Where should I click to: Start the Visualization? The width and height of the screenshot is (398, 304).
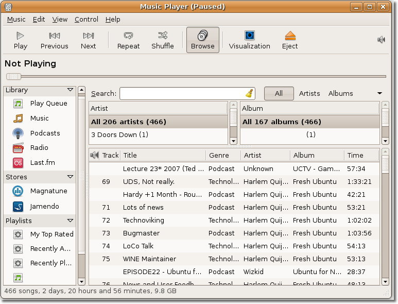[250, 40]
